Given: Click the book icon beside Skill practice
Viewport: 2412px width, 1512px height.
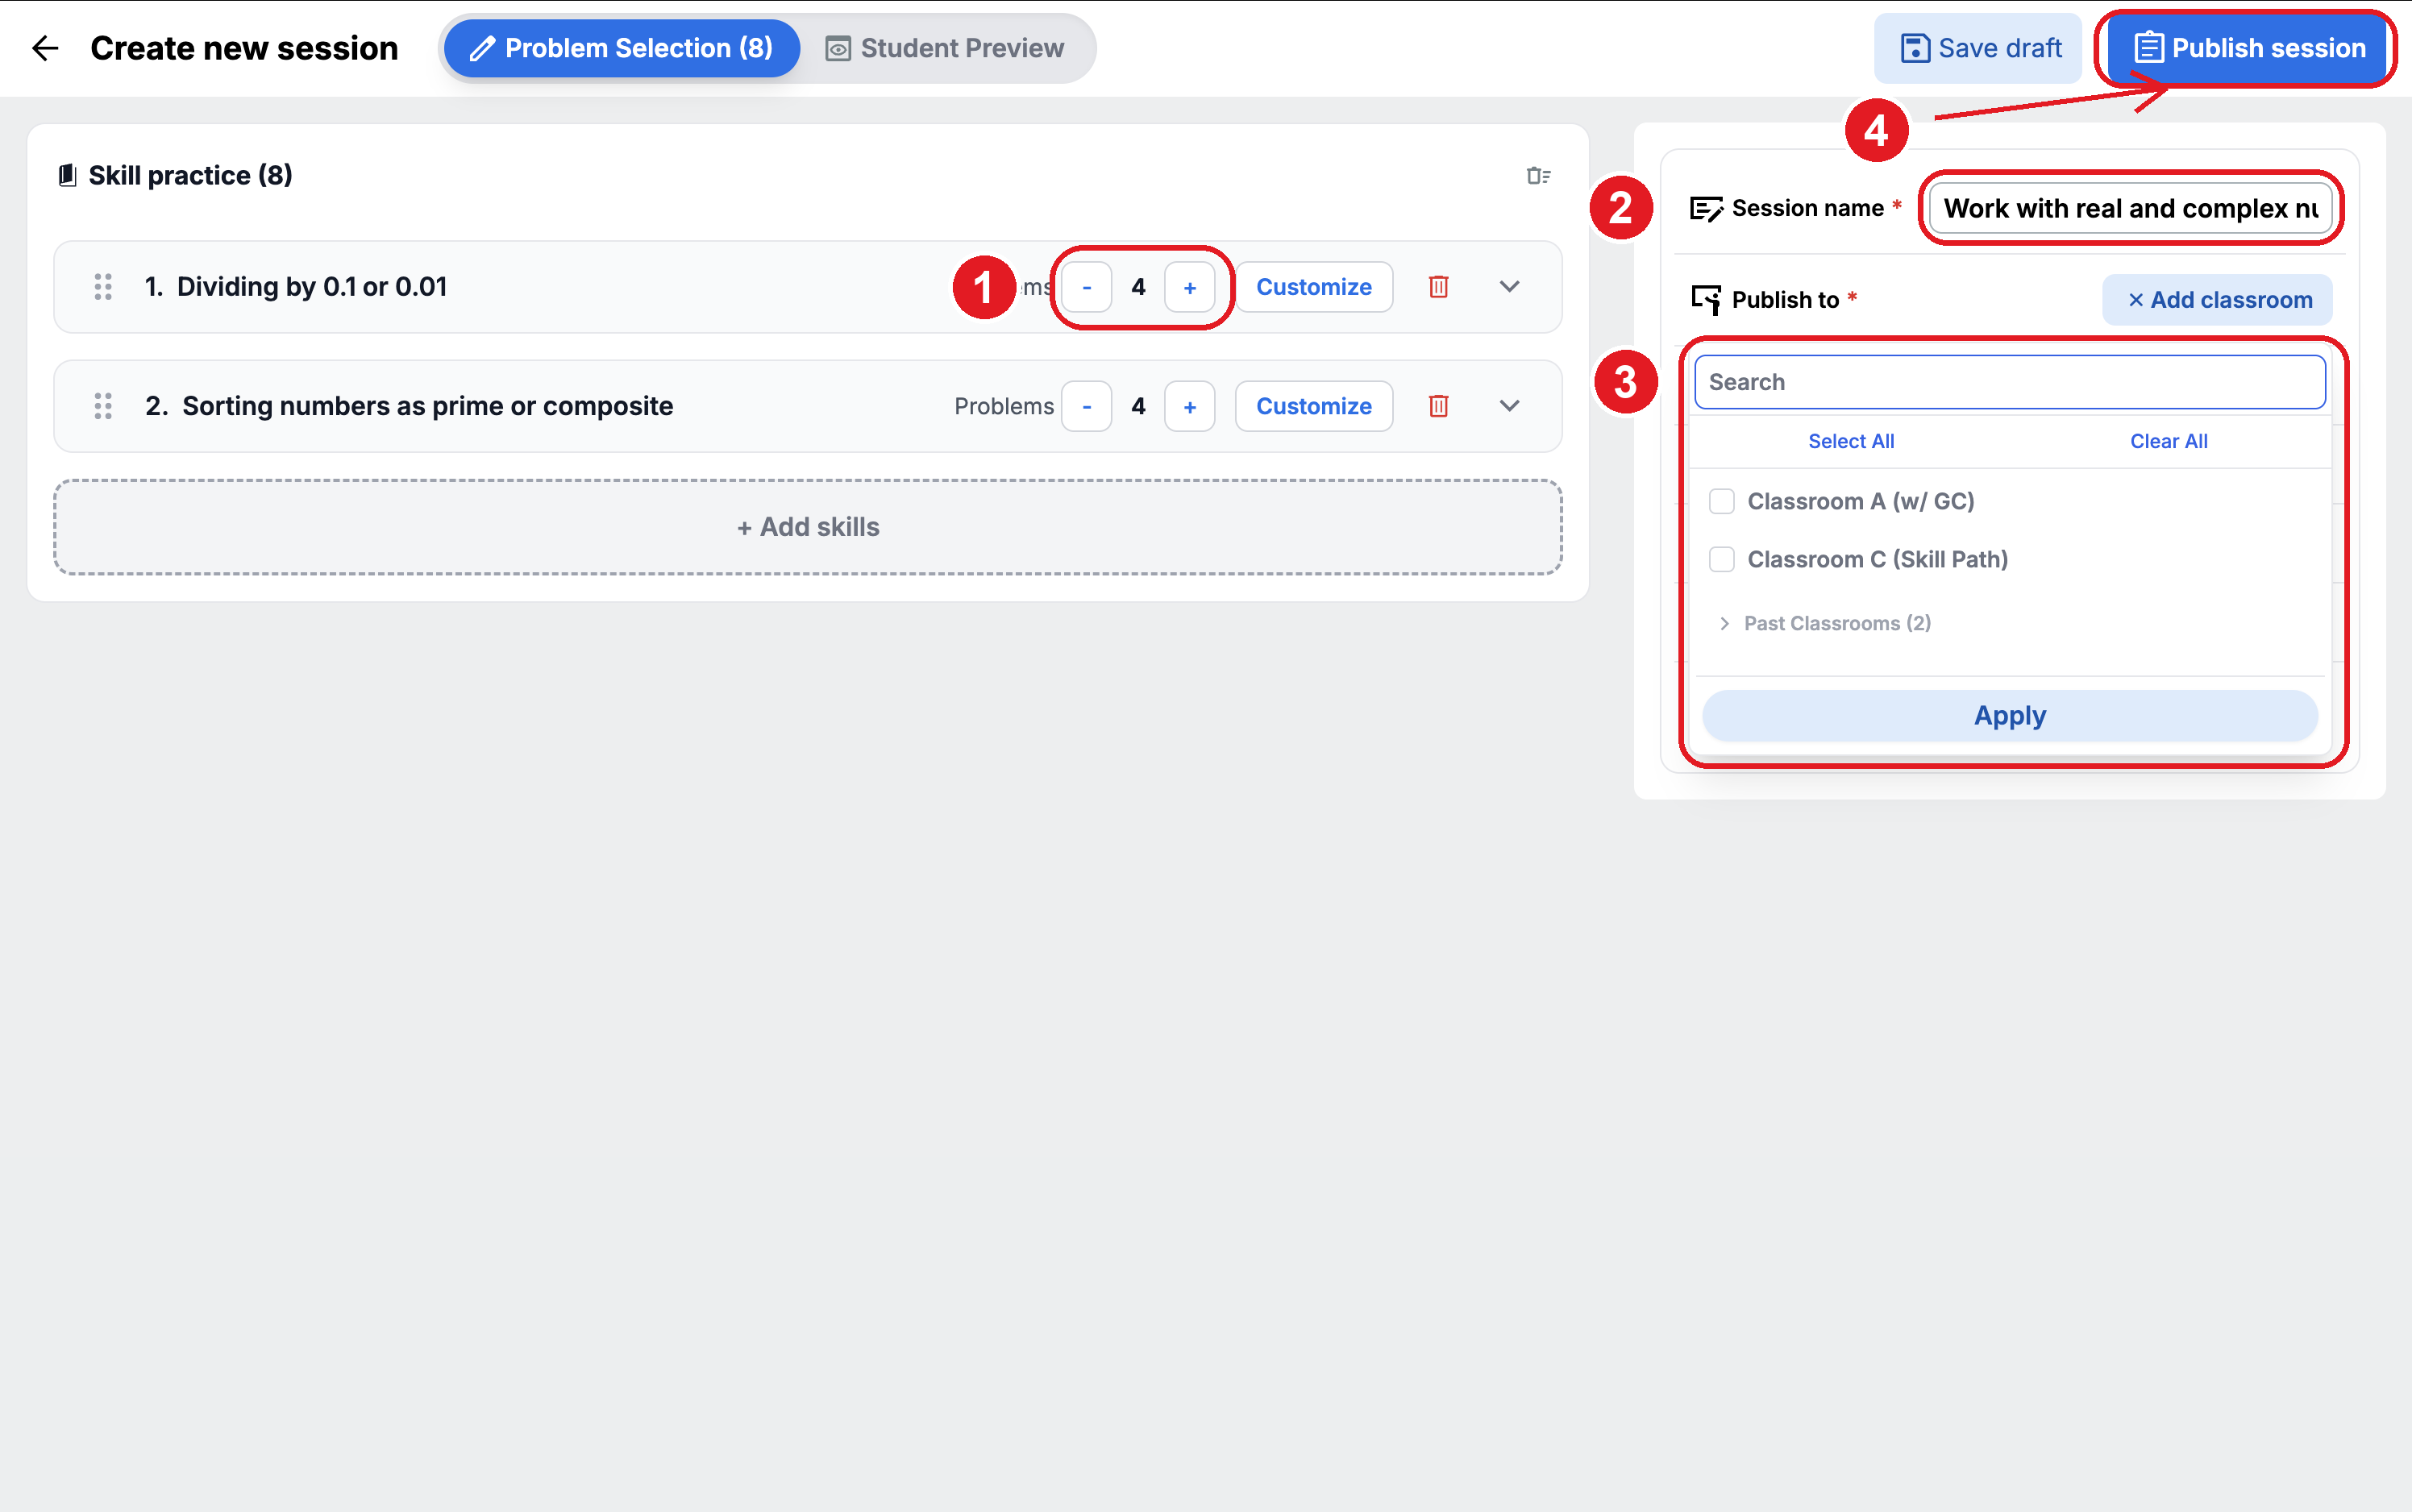Looking at the screenshot, I should (67, 176).
